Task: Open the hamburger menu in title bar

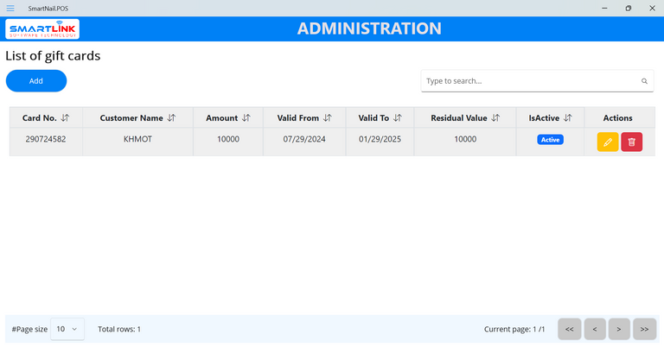Action: (x=10, y=8)
